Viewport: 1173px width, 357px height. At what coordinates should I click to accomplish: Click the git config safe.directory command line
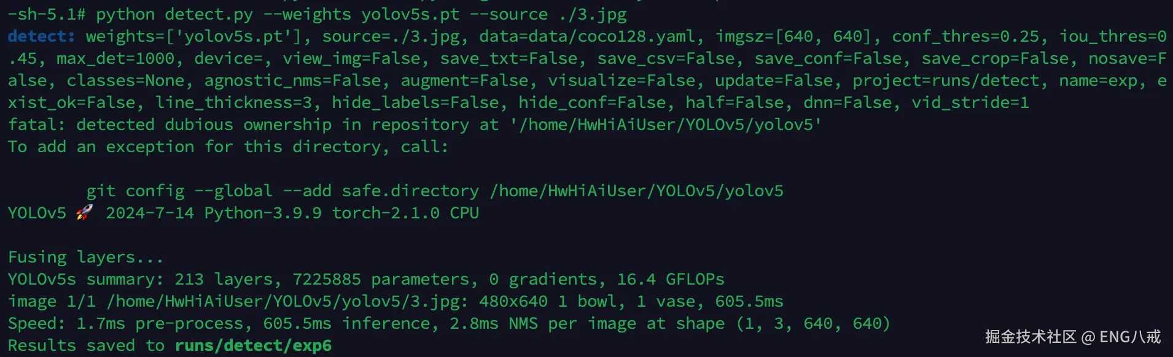click(435, 191)
